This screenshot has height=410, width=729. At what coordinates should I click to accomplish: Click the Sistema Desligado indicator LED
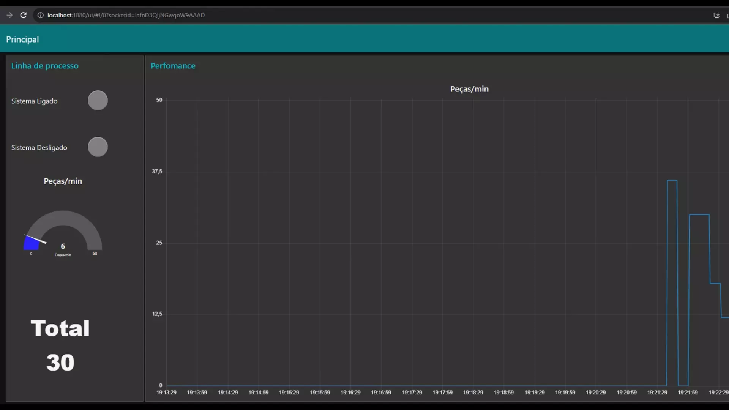(x=98, y=147)
